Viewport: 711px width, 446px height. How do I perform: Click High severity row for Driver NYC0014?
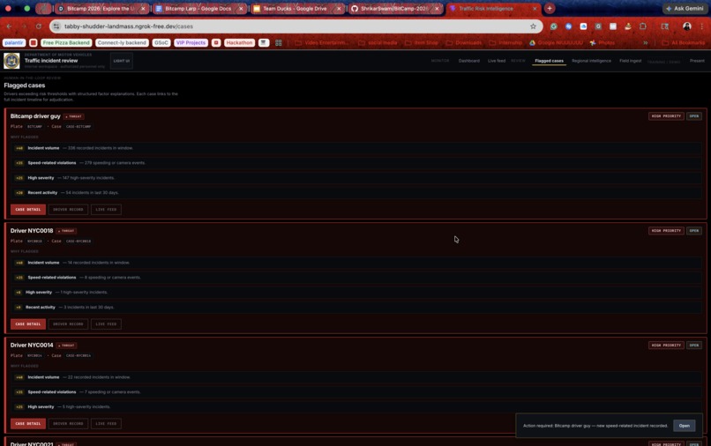(356, 407)
